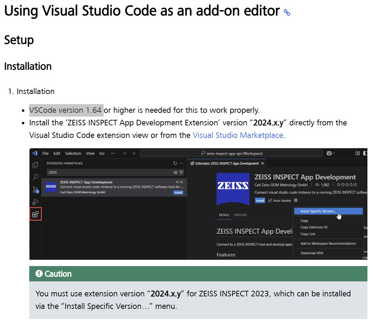Open the filter extensions dropdown

181,172
